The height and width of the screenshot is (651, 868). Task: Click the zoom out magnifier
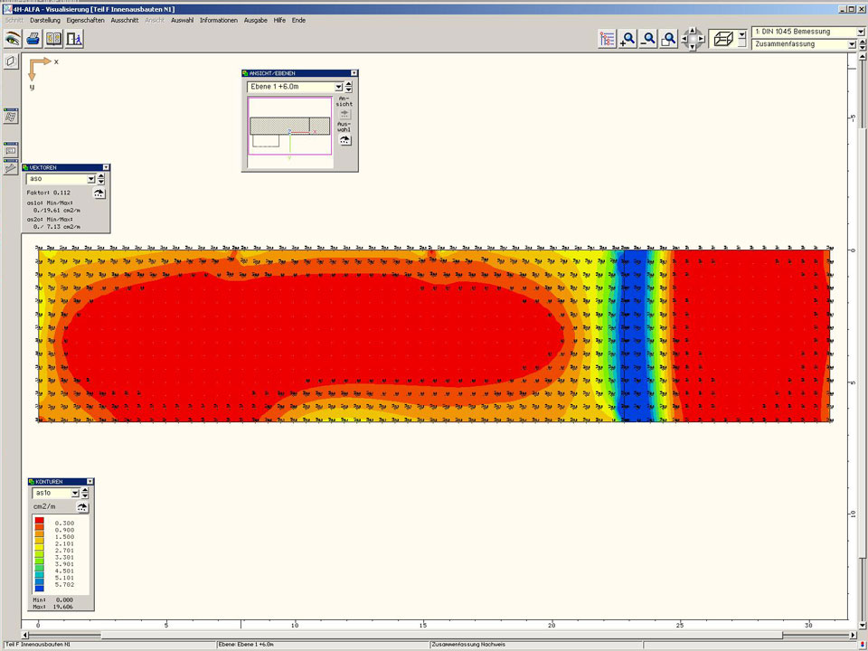[648, 39]
